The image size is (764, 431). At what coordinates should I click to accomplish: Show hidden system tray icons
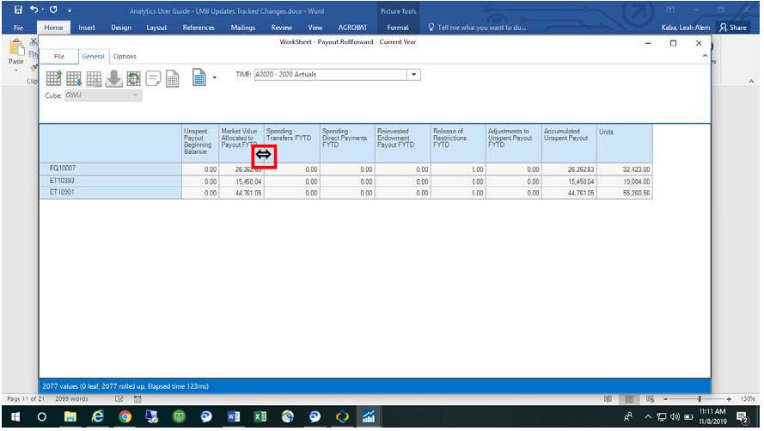point(647,417)
